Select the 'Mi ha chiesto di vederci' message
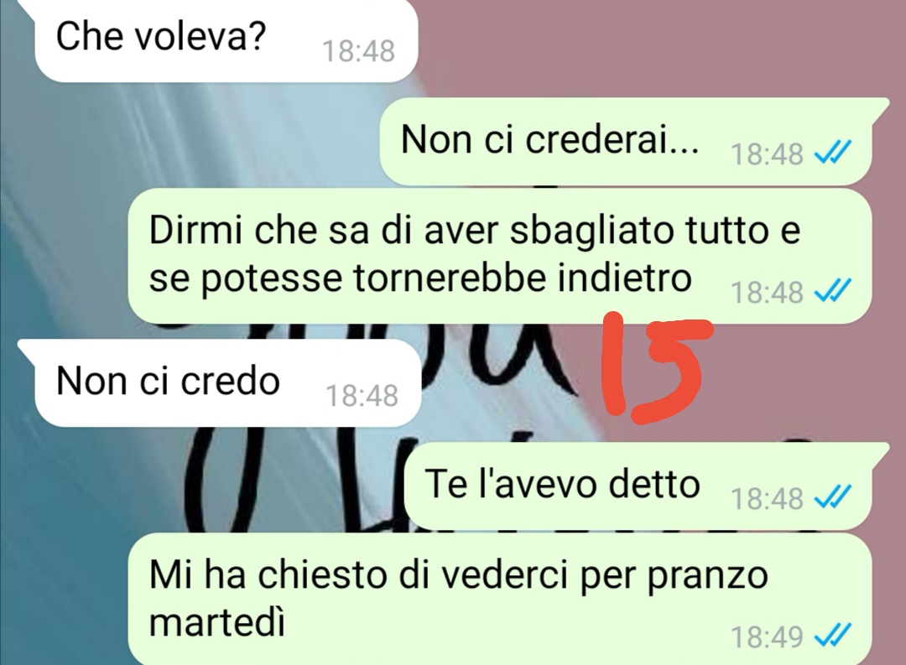Viewport: 906px width, 665px height. pos(499,599)
